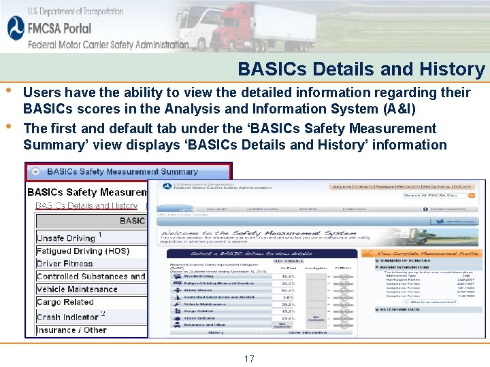This screenshot has width=490, height=367.
Task: Click the DOT logo in the SMS page header
Action: tap(167, 186)
